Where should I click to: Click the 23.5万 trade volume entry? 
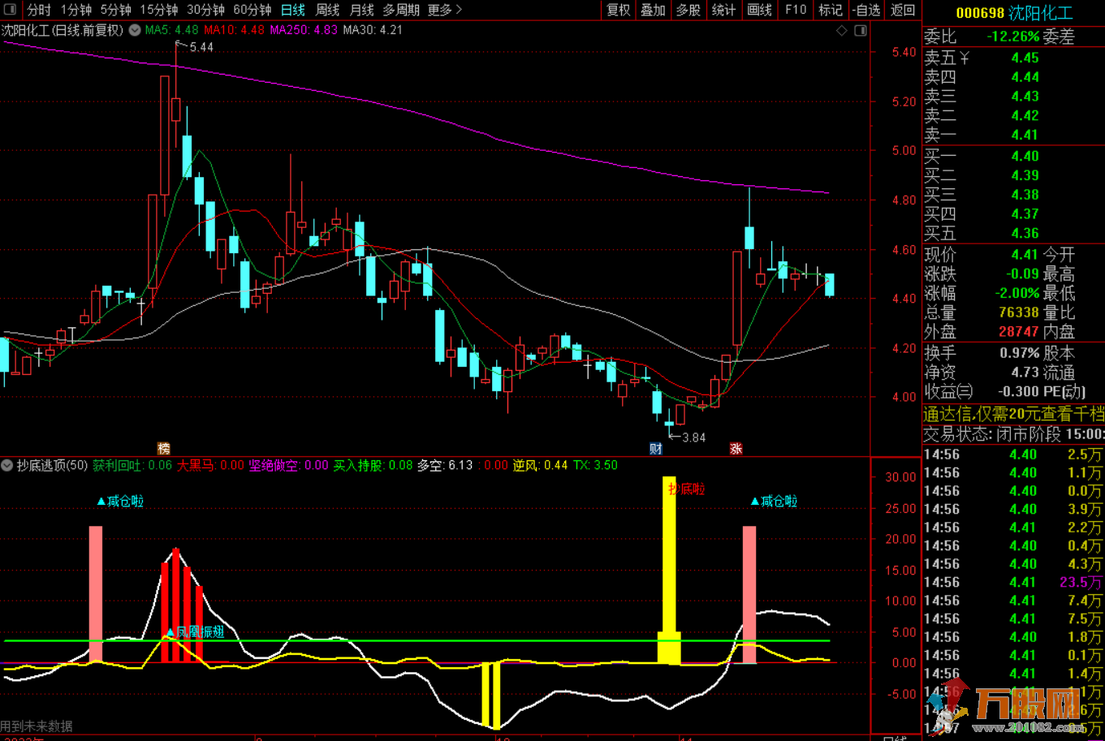coord(1081,582)
